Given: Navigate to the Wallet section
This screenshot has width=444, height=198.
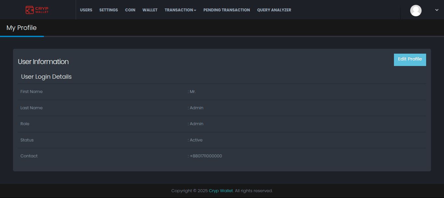Looking at the screenshot, I should (x=150, y=10).
